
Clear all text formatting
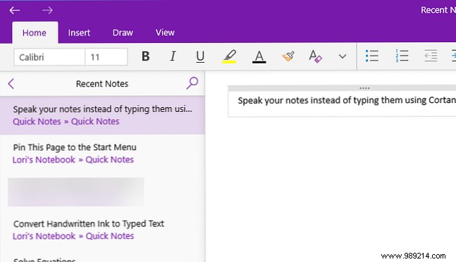coord(315,56)
